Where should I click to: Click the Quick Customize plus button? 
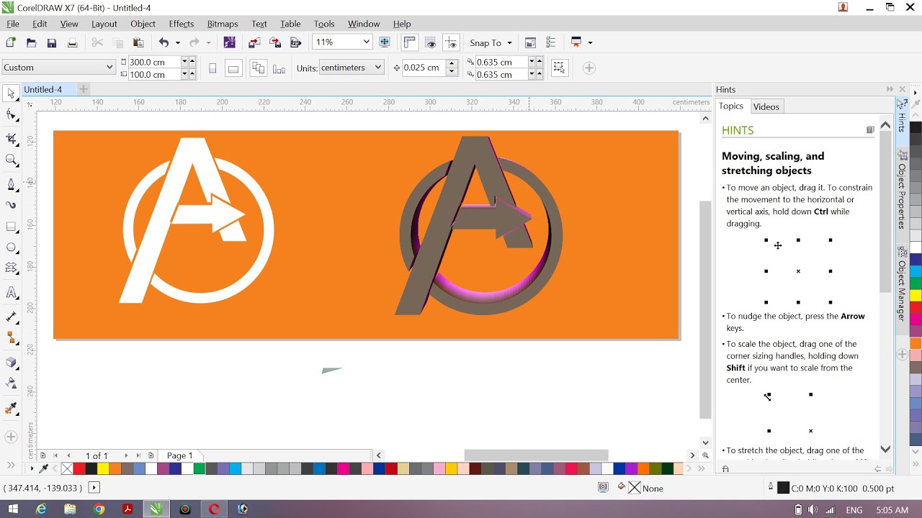pyautogui.click(x=588, y=68)
